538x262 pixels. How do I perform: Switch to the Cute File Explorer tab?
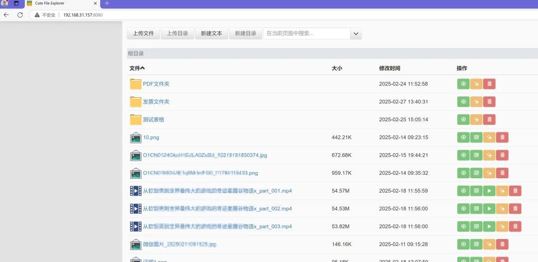coord(62,3)
